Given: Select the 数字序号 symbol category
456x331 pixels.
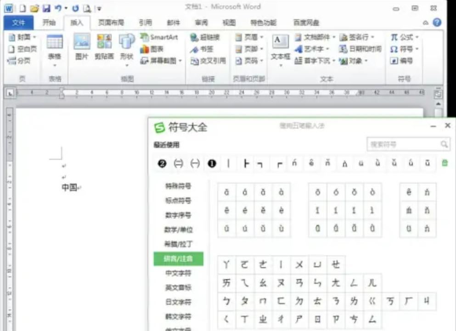Looking at the screenshot, I should click(x=178, y=215).
